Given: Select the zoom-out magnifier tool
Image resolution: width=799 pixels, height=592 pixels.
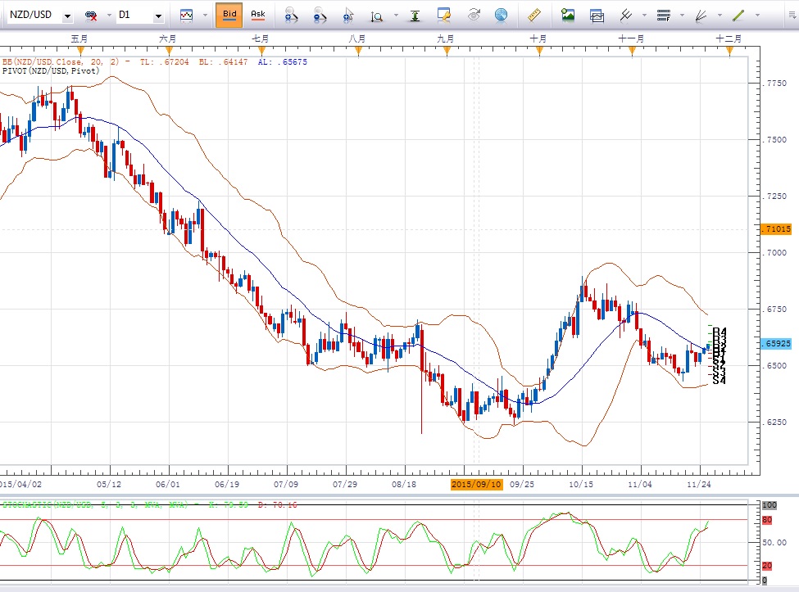Looking at the screenshot, I should click(x=320, y=14).
